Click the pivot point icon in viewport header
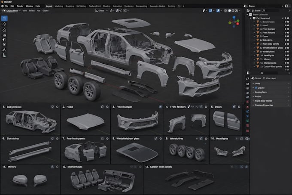Viewport: 292px width, 195px height. click(111, 11)
